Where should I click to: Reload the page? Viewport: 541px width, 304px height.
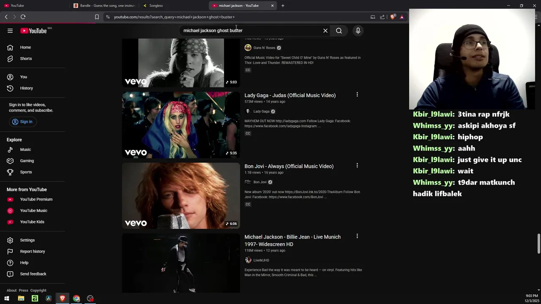coord(23,17)
